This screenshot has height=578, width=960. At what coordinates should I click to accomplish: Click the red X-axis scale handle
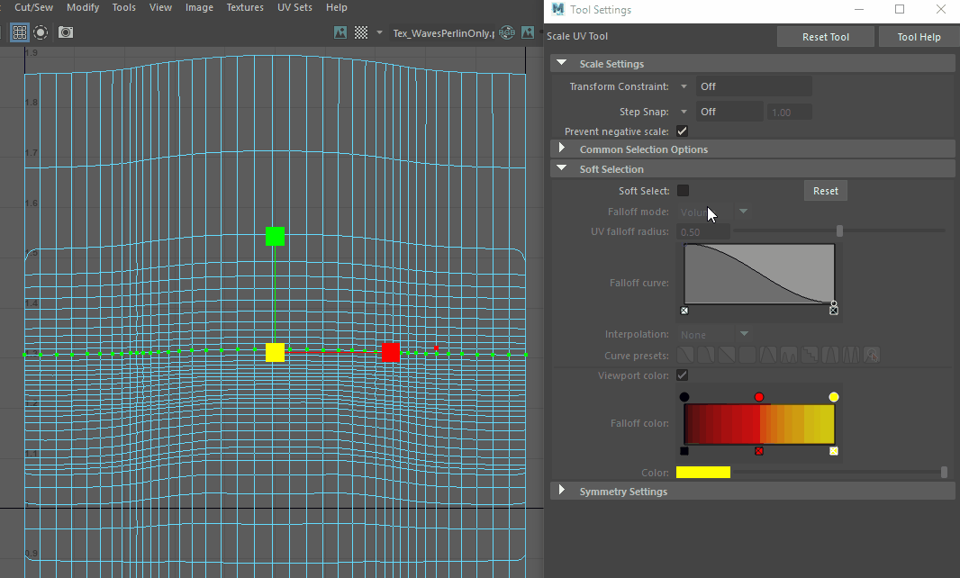(390, 352)
